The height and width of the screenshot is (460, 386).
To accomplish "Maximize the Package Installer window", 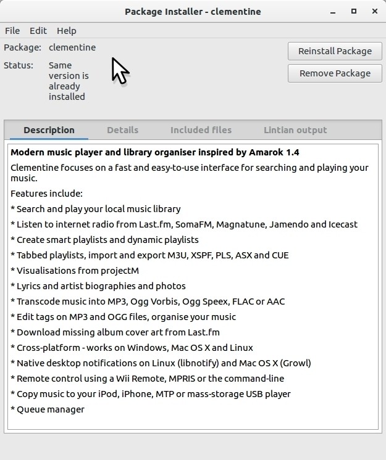I will coord(354,12).
